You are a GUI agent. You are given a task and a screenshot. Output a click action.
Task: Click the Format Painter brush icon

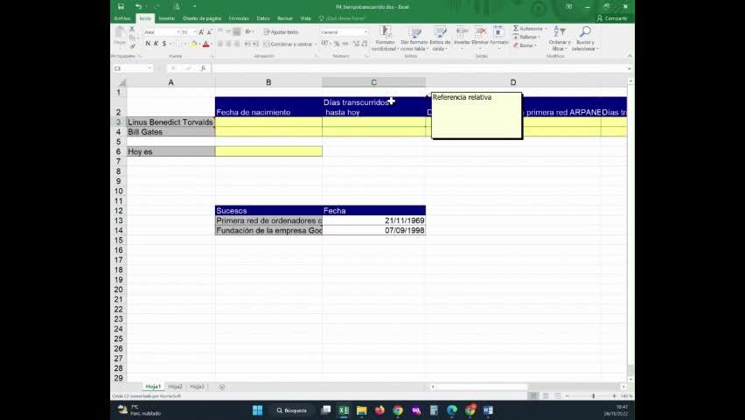click(x=132, y=46)
